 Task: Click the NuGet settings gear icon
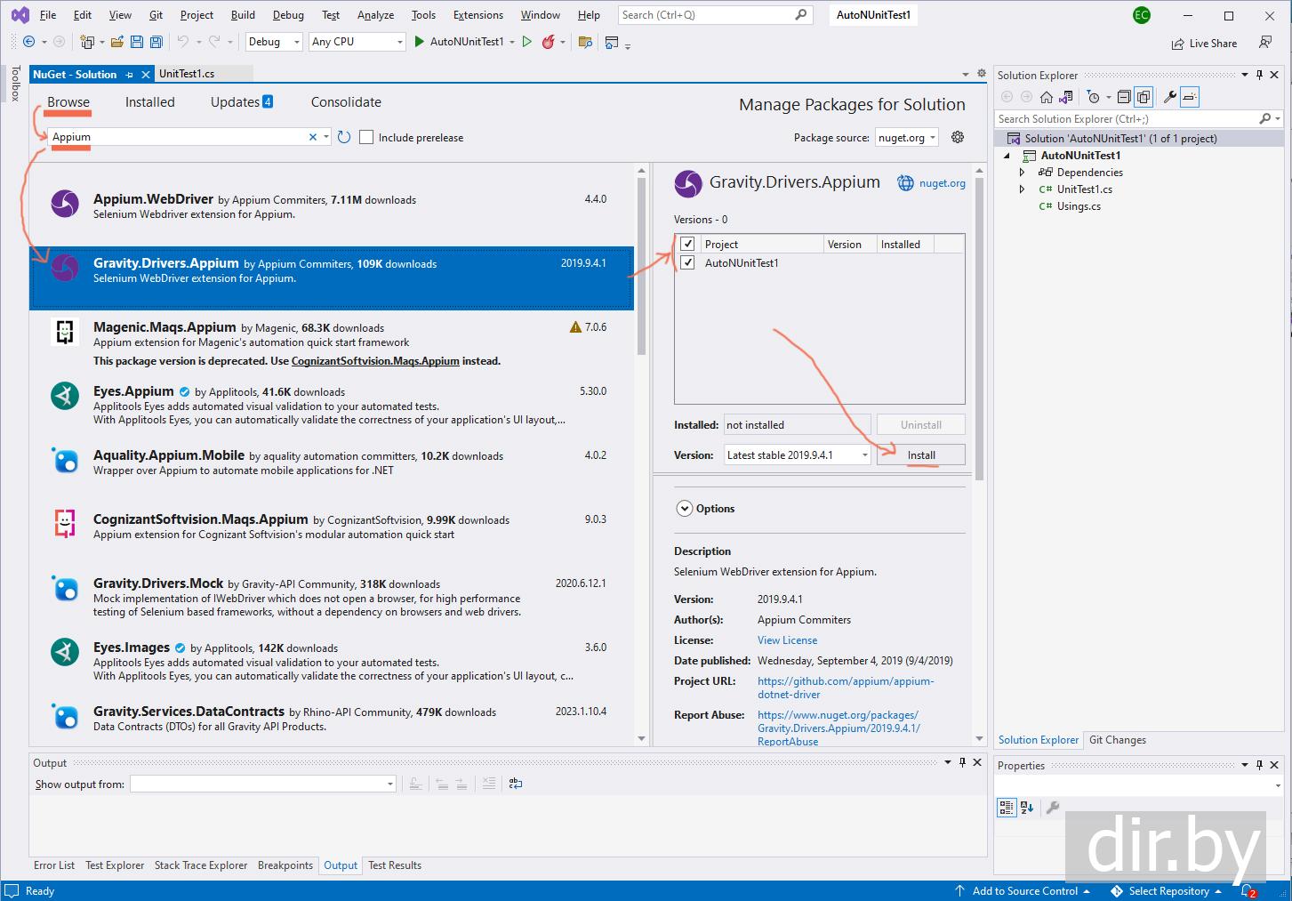pyautogui.click(x=958, y=137)
